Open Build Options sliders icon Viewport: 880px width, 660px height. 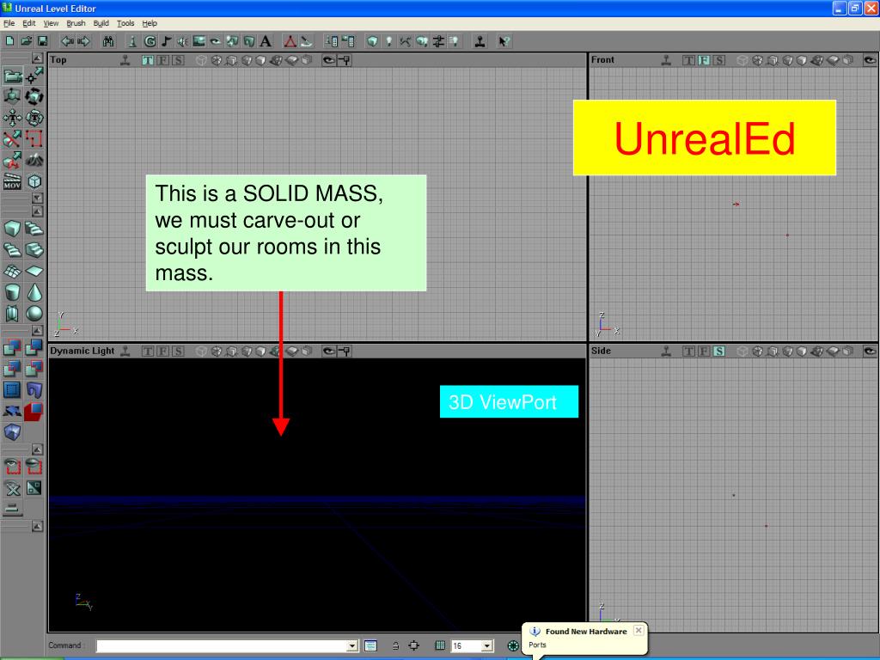coord(438,41)
